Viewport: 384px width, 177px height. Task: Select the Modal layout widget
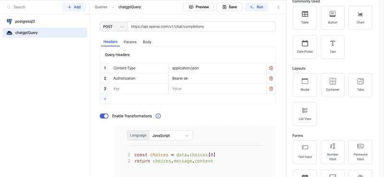click(305, 85)
